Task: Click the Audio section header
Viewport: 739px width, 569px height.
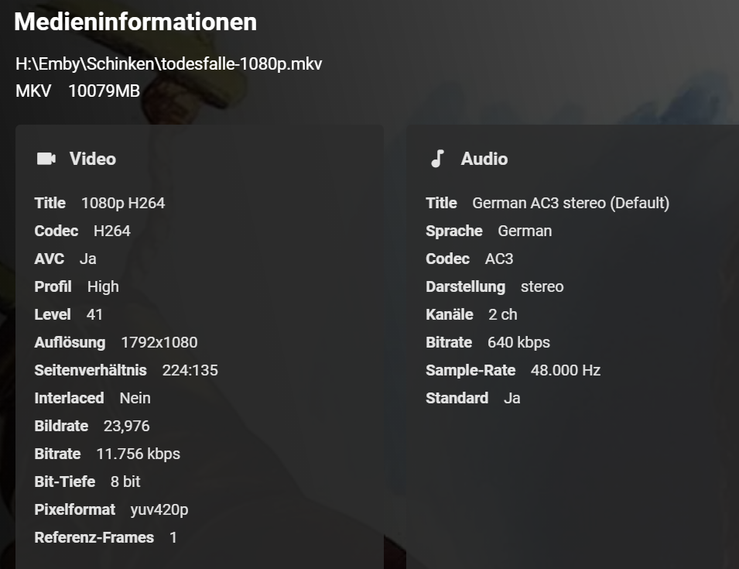Action: click(x=484, y=159)
